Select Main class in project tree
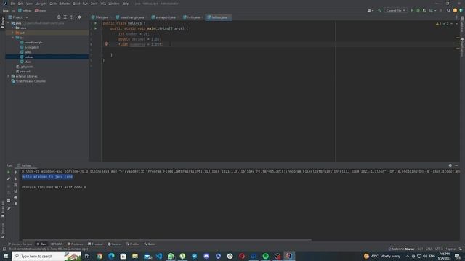 [25, 62]
